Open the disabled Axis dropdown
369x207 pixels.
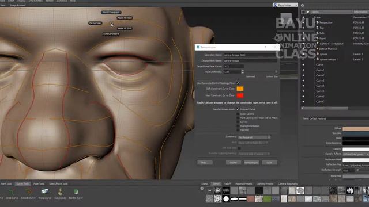pos(253,143)
